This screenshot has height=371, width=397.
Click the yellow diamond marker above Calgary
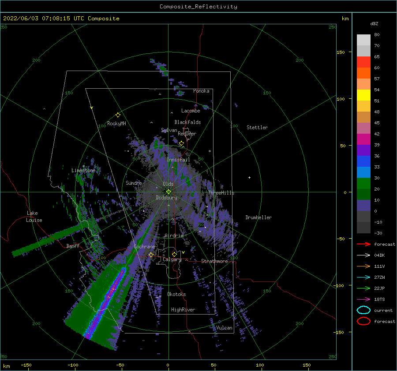coord(174,254)
